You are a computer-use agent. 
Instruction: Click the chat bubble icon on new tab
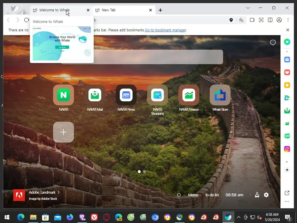point(273,42)
